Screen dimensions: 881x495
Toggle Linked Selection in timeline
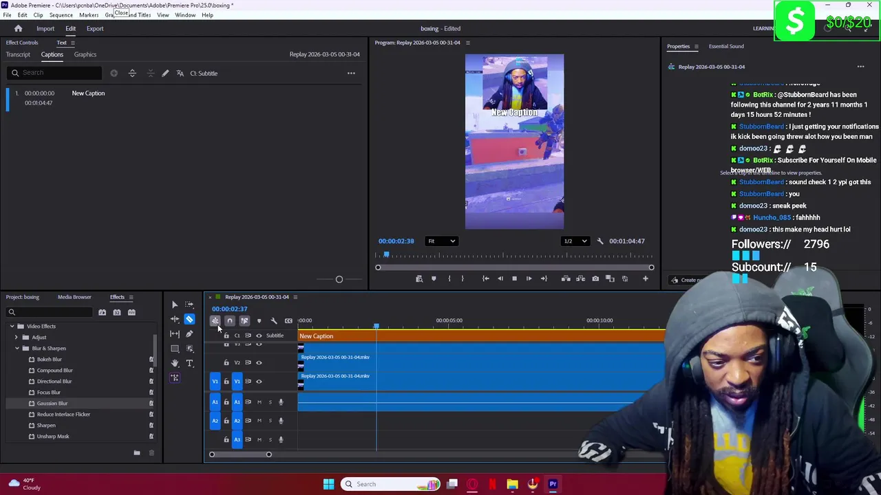244,320
